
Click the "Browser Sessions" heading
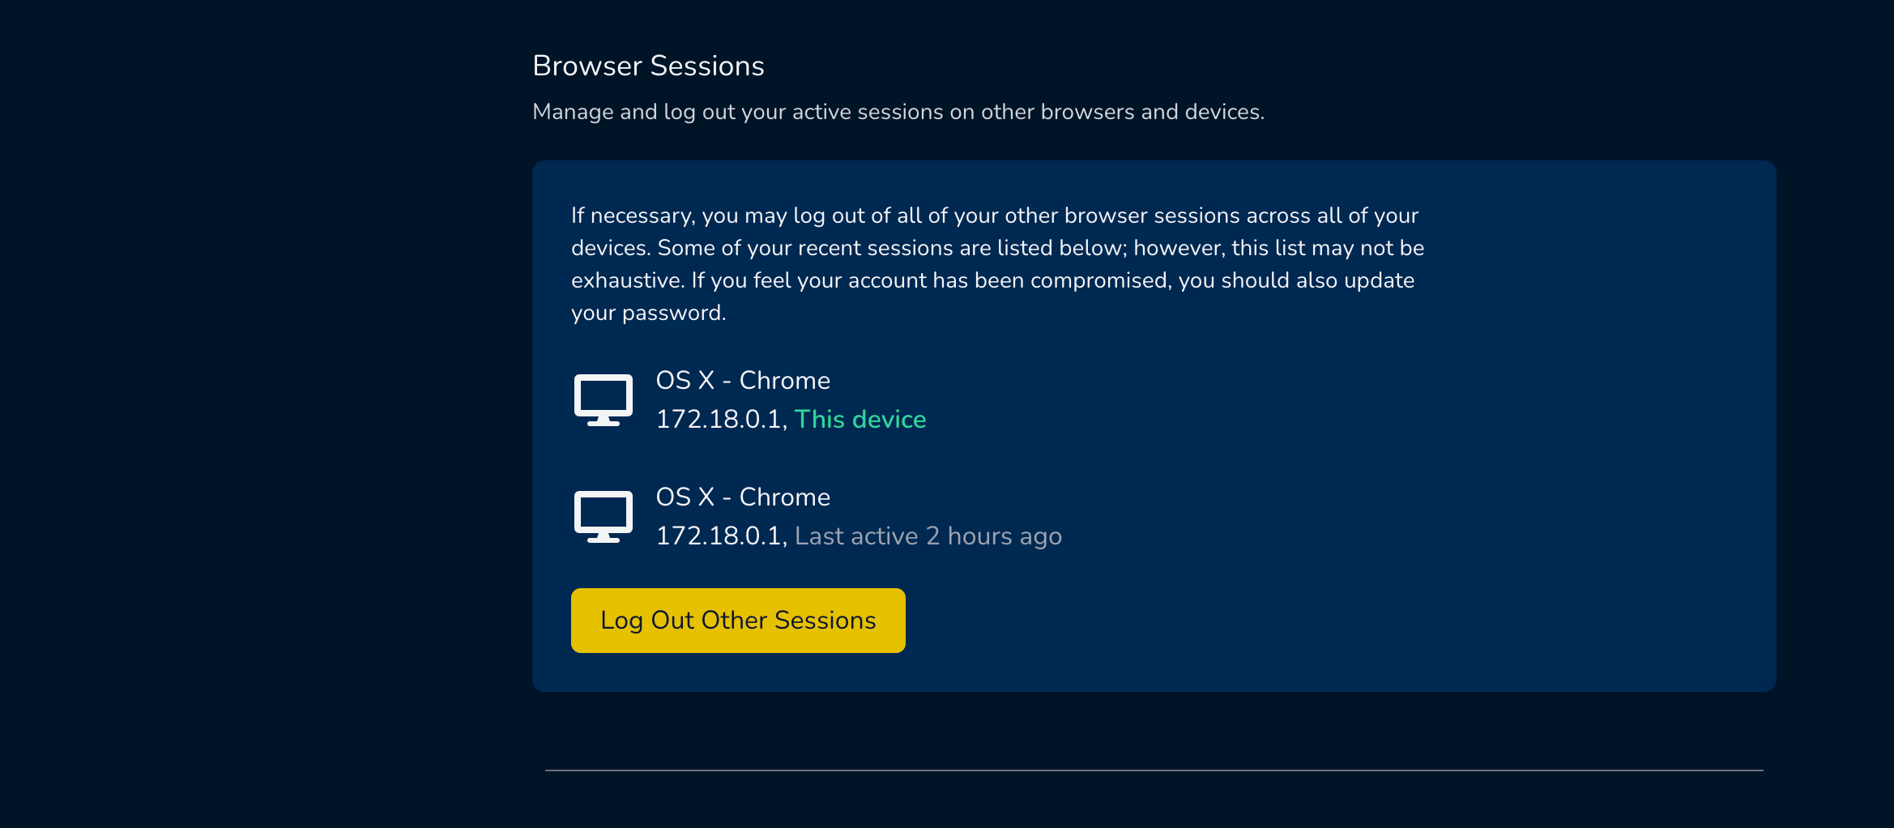coord(648,66)
